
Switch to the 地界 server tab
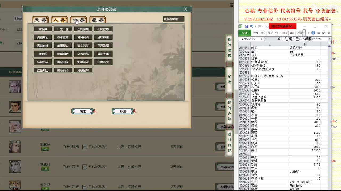pos(79,20)
